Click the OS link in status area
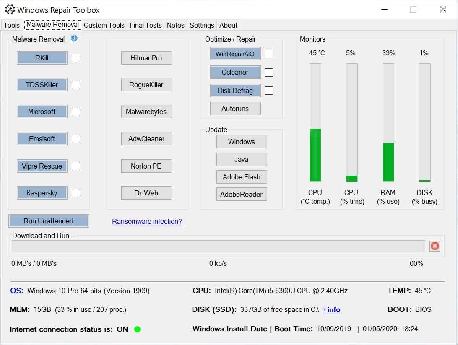Viewport: 458px width, 345px height. click(17, 291)
